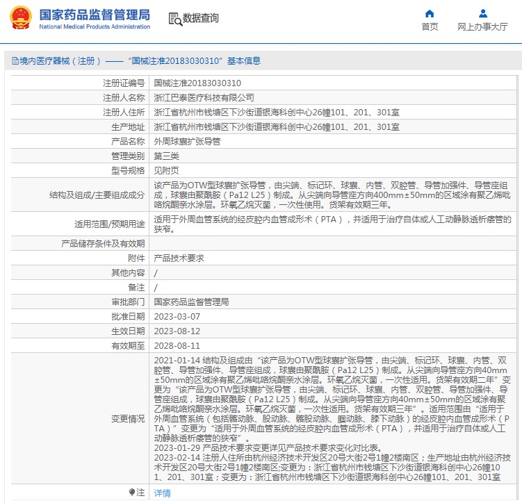Screen dimensions: 522x503
Task: Select the 首页 menu label
Action: 430,26
